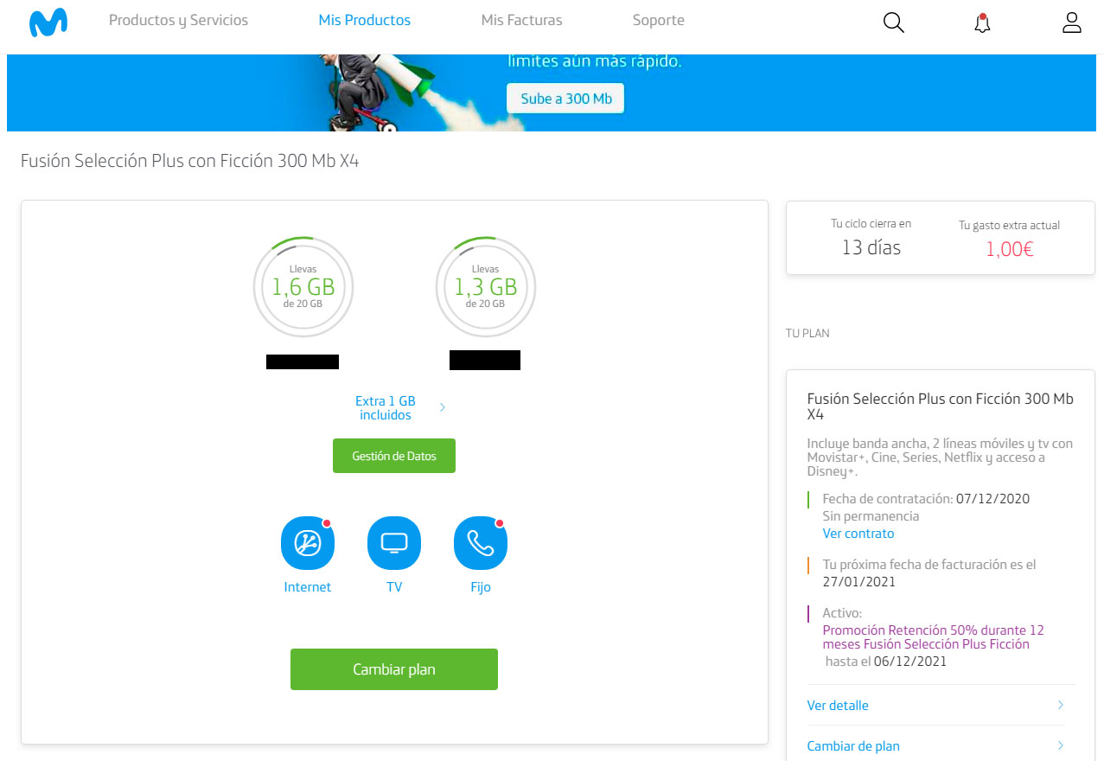Click the Sube a 300 Mb button
The image size is (1104, 761).
click(x=565, y=99)
